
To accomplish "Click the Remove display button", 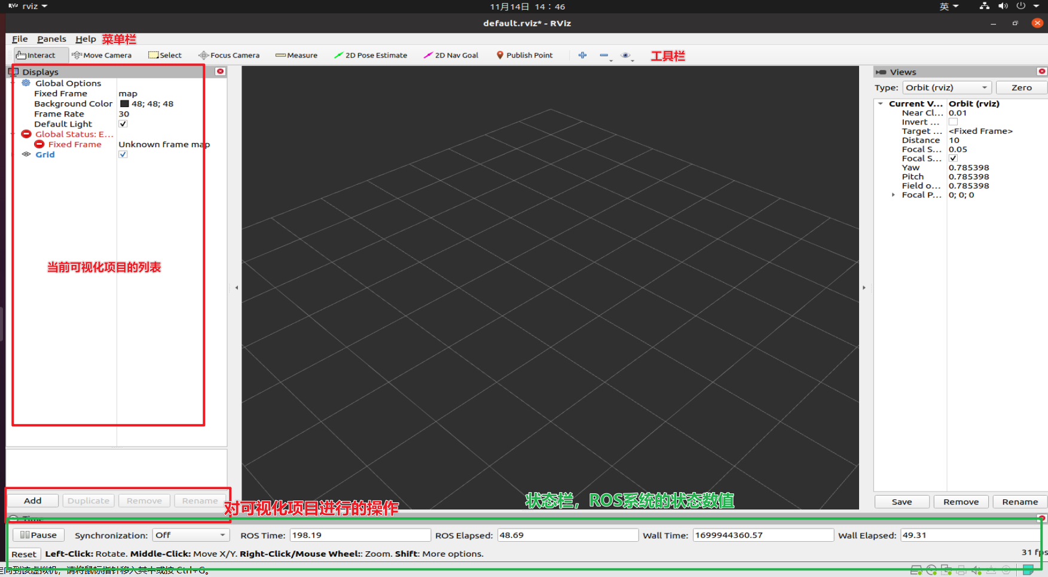I will (x=144, y=500).
